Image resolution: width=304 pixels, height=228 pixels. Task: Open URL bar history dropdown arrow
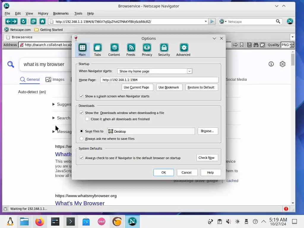pos(206,21)
